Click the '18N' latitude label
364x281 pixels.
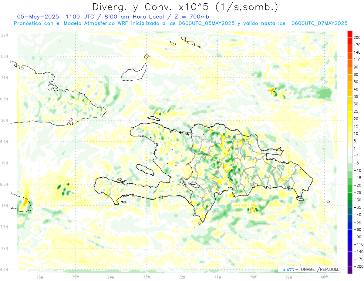click(x=5, y=206)
